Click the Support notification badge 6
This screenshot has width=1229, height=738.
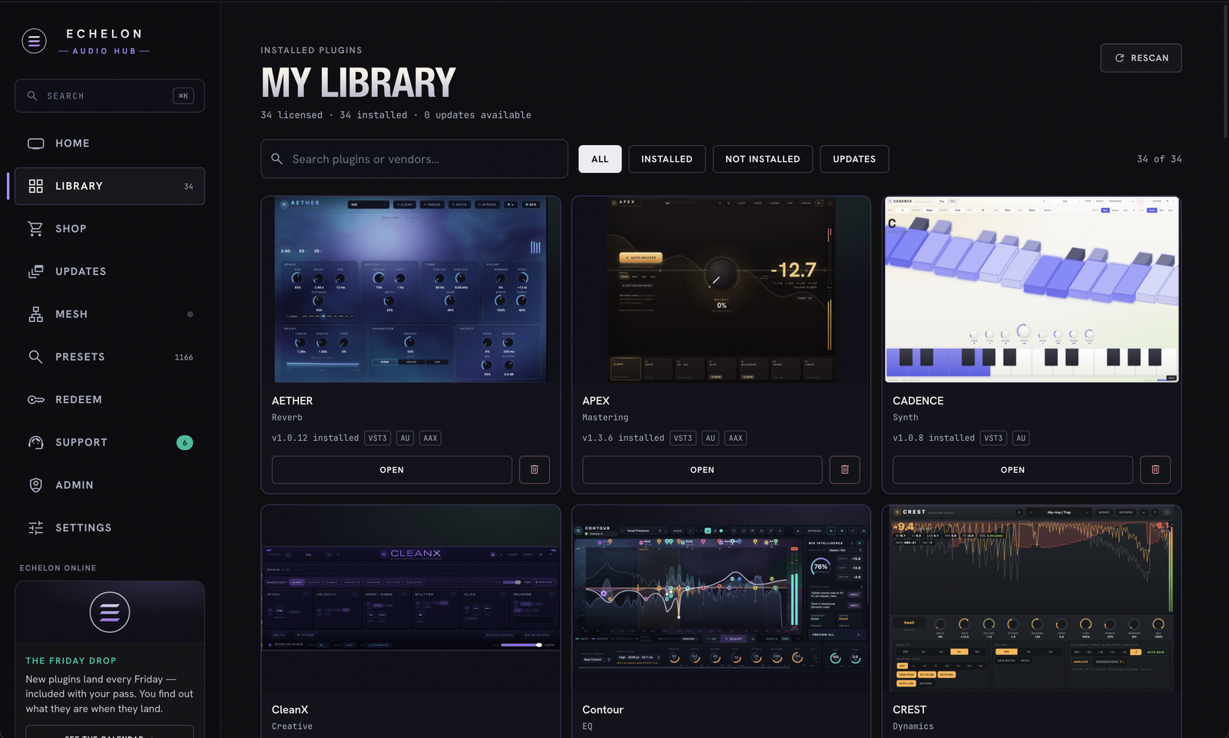[x=184, y=442]
